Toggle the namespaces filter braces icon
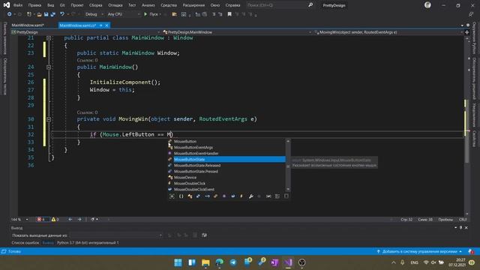Screen dimensions: 480x270 coord(181,196)
